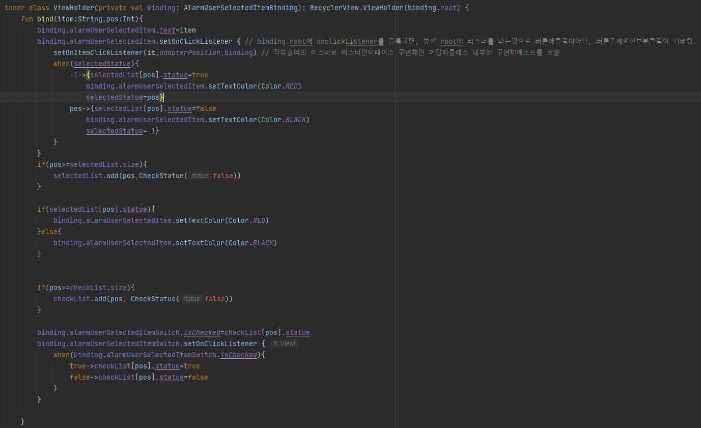The width and height of the screenshot is (701, 428).
Task: Click the 'statue:' hint in the selectedList.add line
Action: click(200, 176)
